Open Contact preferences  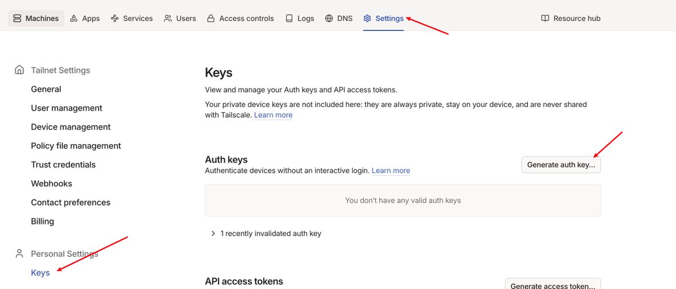tap(70, 202)
